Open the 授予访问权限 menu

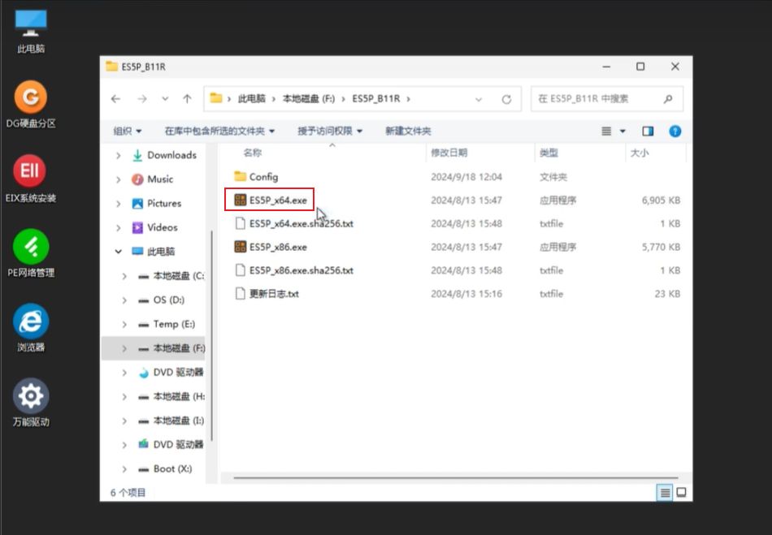pos(329,131)
